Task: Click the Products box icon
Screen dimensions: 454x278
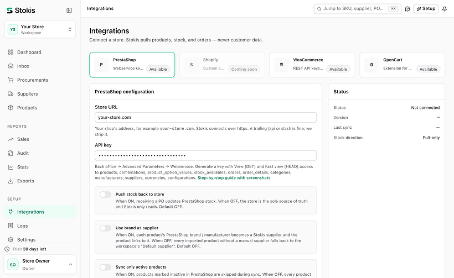Action: click(11, 108)
